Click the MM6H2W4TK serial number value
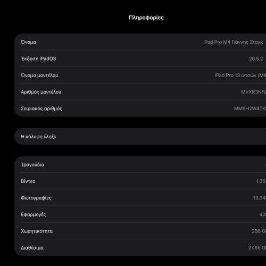This screenshot has width=266, height=266. pyautogui.click(x=250, y=109)
